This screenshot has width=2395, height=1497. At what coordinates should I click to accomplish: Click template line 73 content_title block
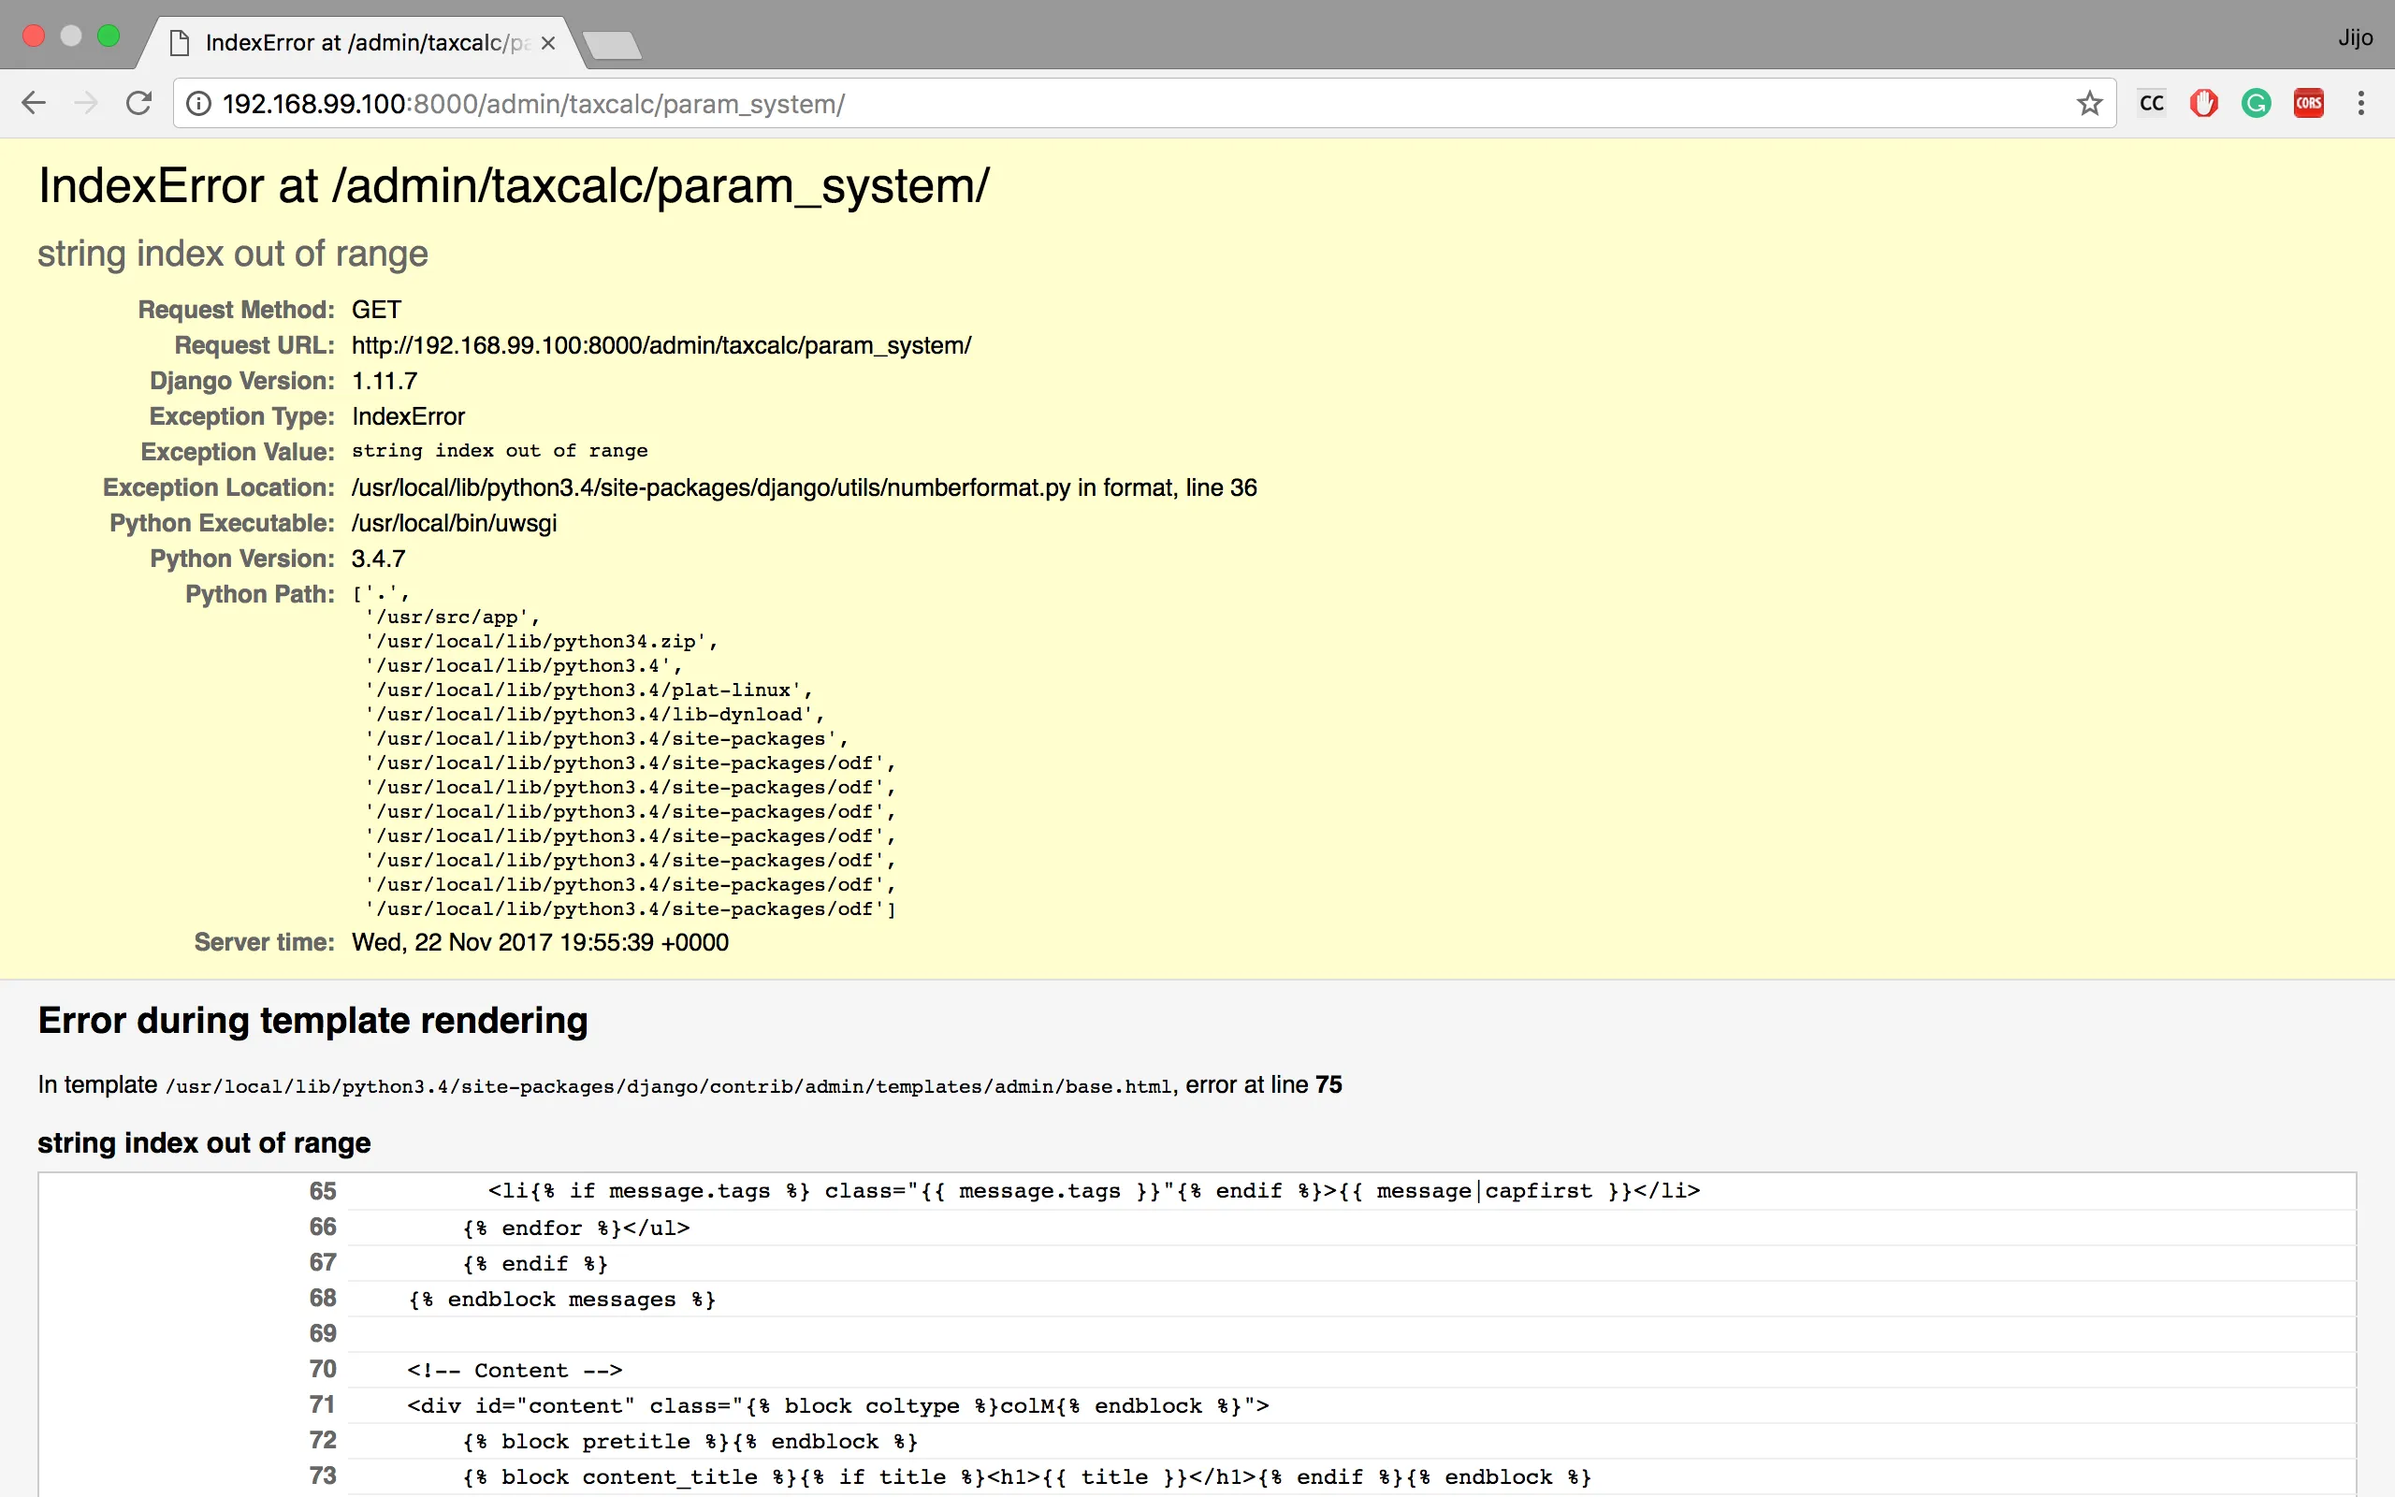tap(1025, 1476)
